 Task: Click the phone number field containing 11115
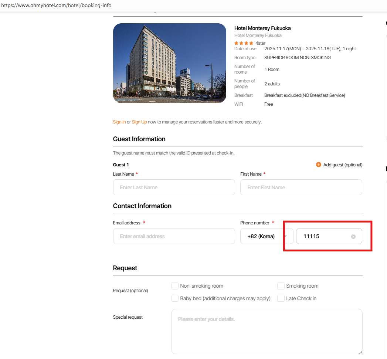tap(323, 236)
